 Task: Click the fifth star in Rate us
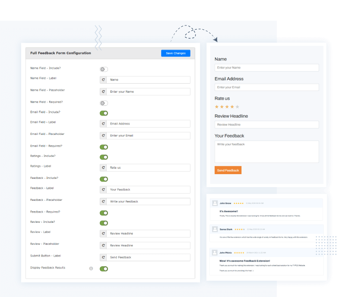(237, 106)
